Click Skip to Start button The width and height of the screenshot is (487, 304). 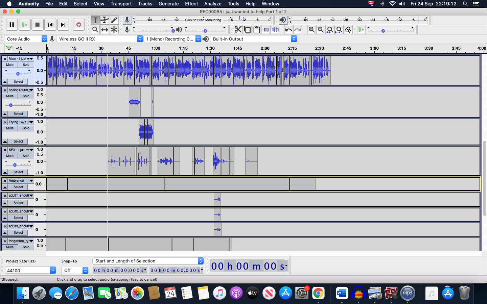click(x=50, y=25)
